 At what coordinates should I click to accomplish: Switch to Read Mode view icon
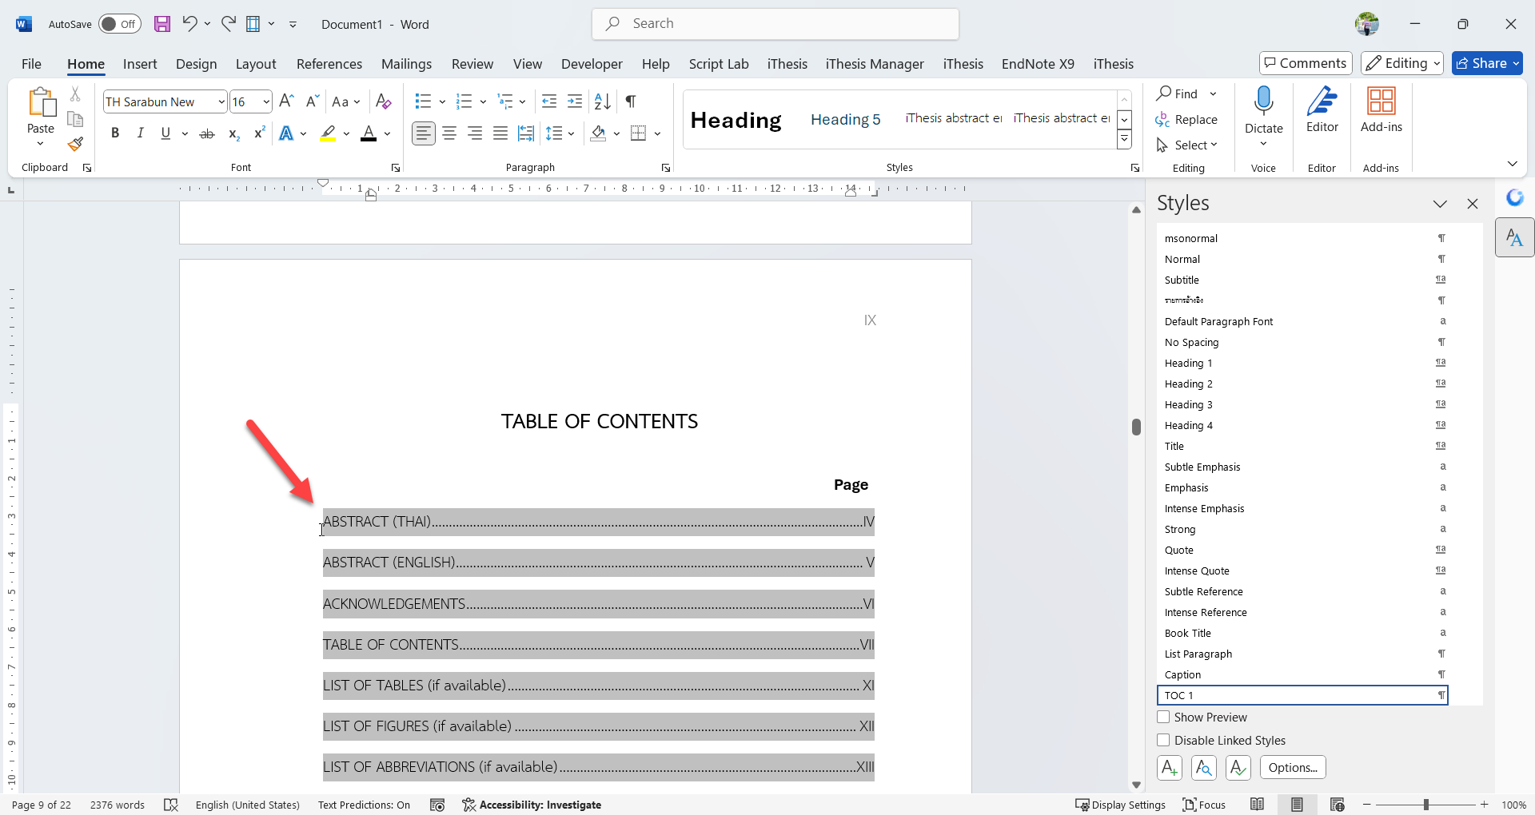tap(1258, 805)
